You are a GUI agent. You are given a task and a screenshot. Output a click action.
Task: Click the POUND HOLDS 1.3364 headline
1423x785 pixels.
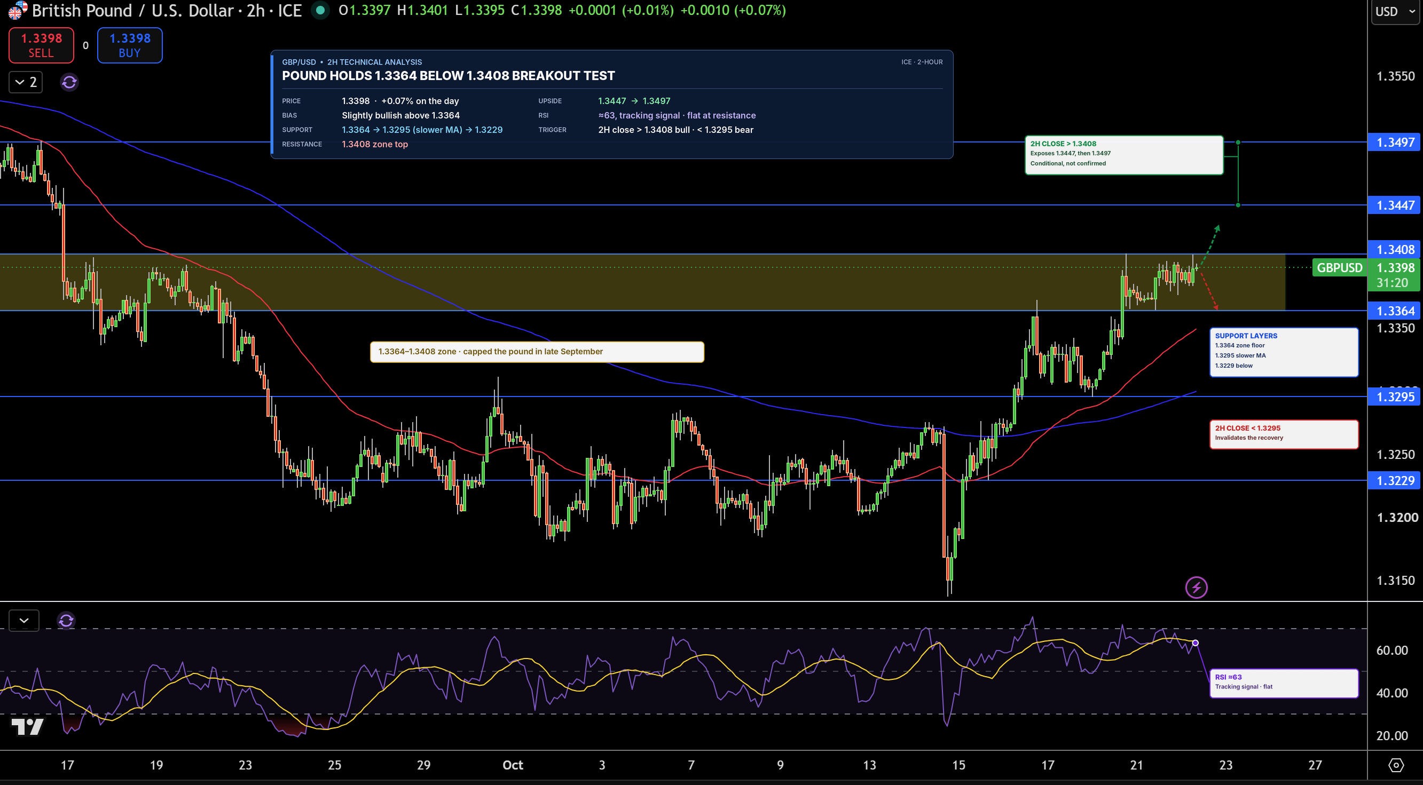(x=448, y=76)
